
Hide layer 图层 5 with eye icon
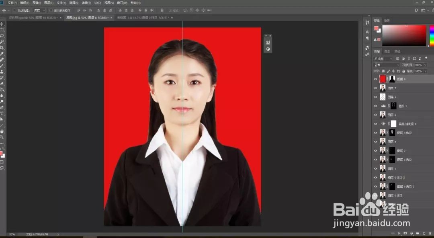[376, 115]
